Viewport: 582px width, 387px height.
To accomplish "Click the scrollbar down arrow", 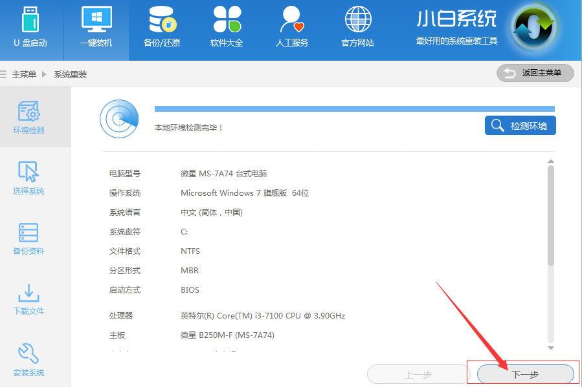I will 551,348.
